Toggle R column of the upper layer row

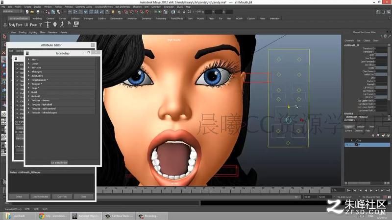351,141
